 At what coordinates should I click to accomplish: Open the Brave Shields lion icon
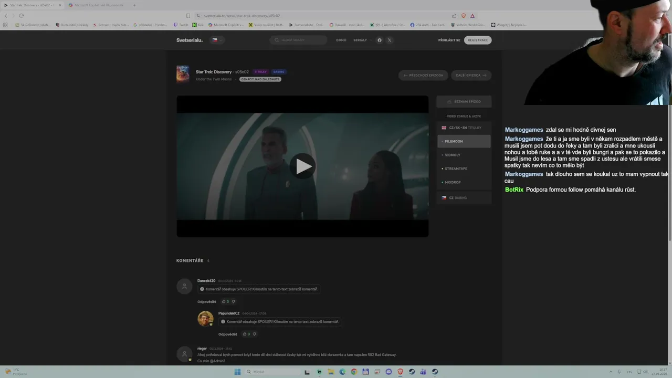(x=463, y=16)
